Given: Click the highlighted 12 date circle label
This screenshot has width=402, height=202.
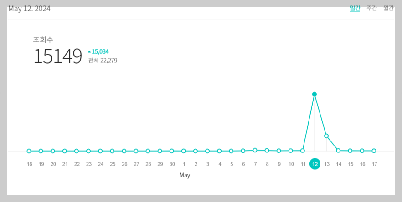Looking at the screenshot, I should tap(315, 164).
